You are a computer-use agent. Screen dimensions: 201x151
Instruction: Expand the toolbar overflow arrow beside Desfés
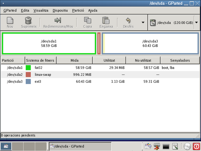[143, 23]
